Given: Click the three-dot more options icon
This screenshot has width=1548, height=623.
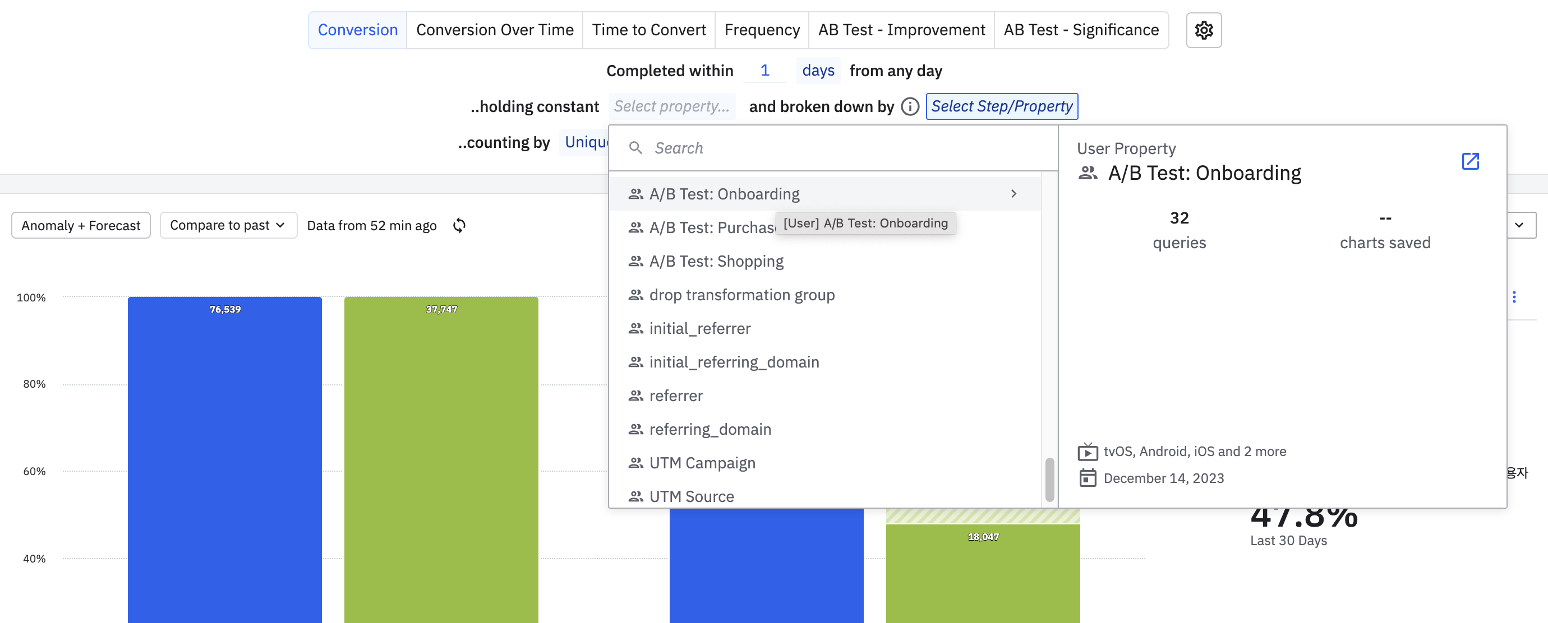Looking at the screenshot, I should [x=1514, y=296].
